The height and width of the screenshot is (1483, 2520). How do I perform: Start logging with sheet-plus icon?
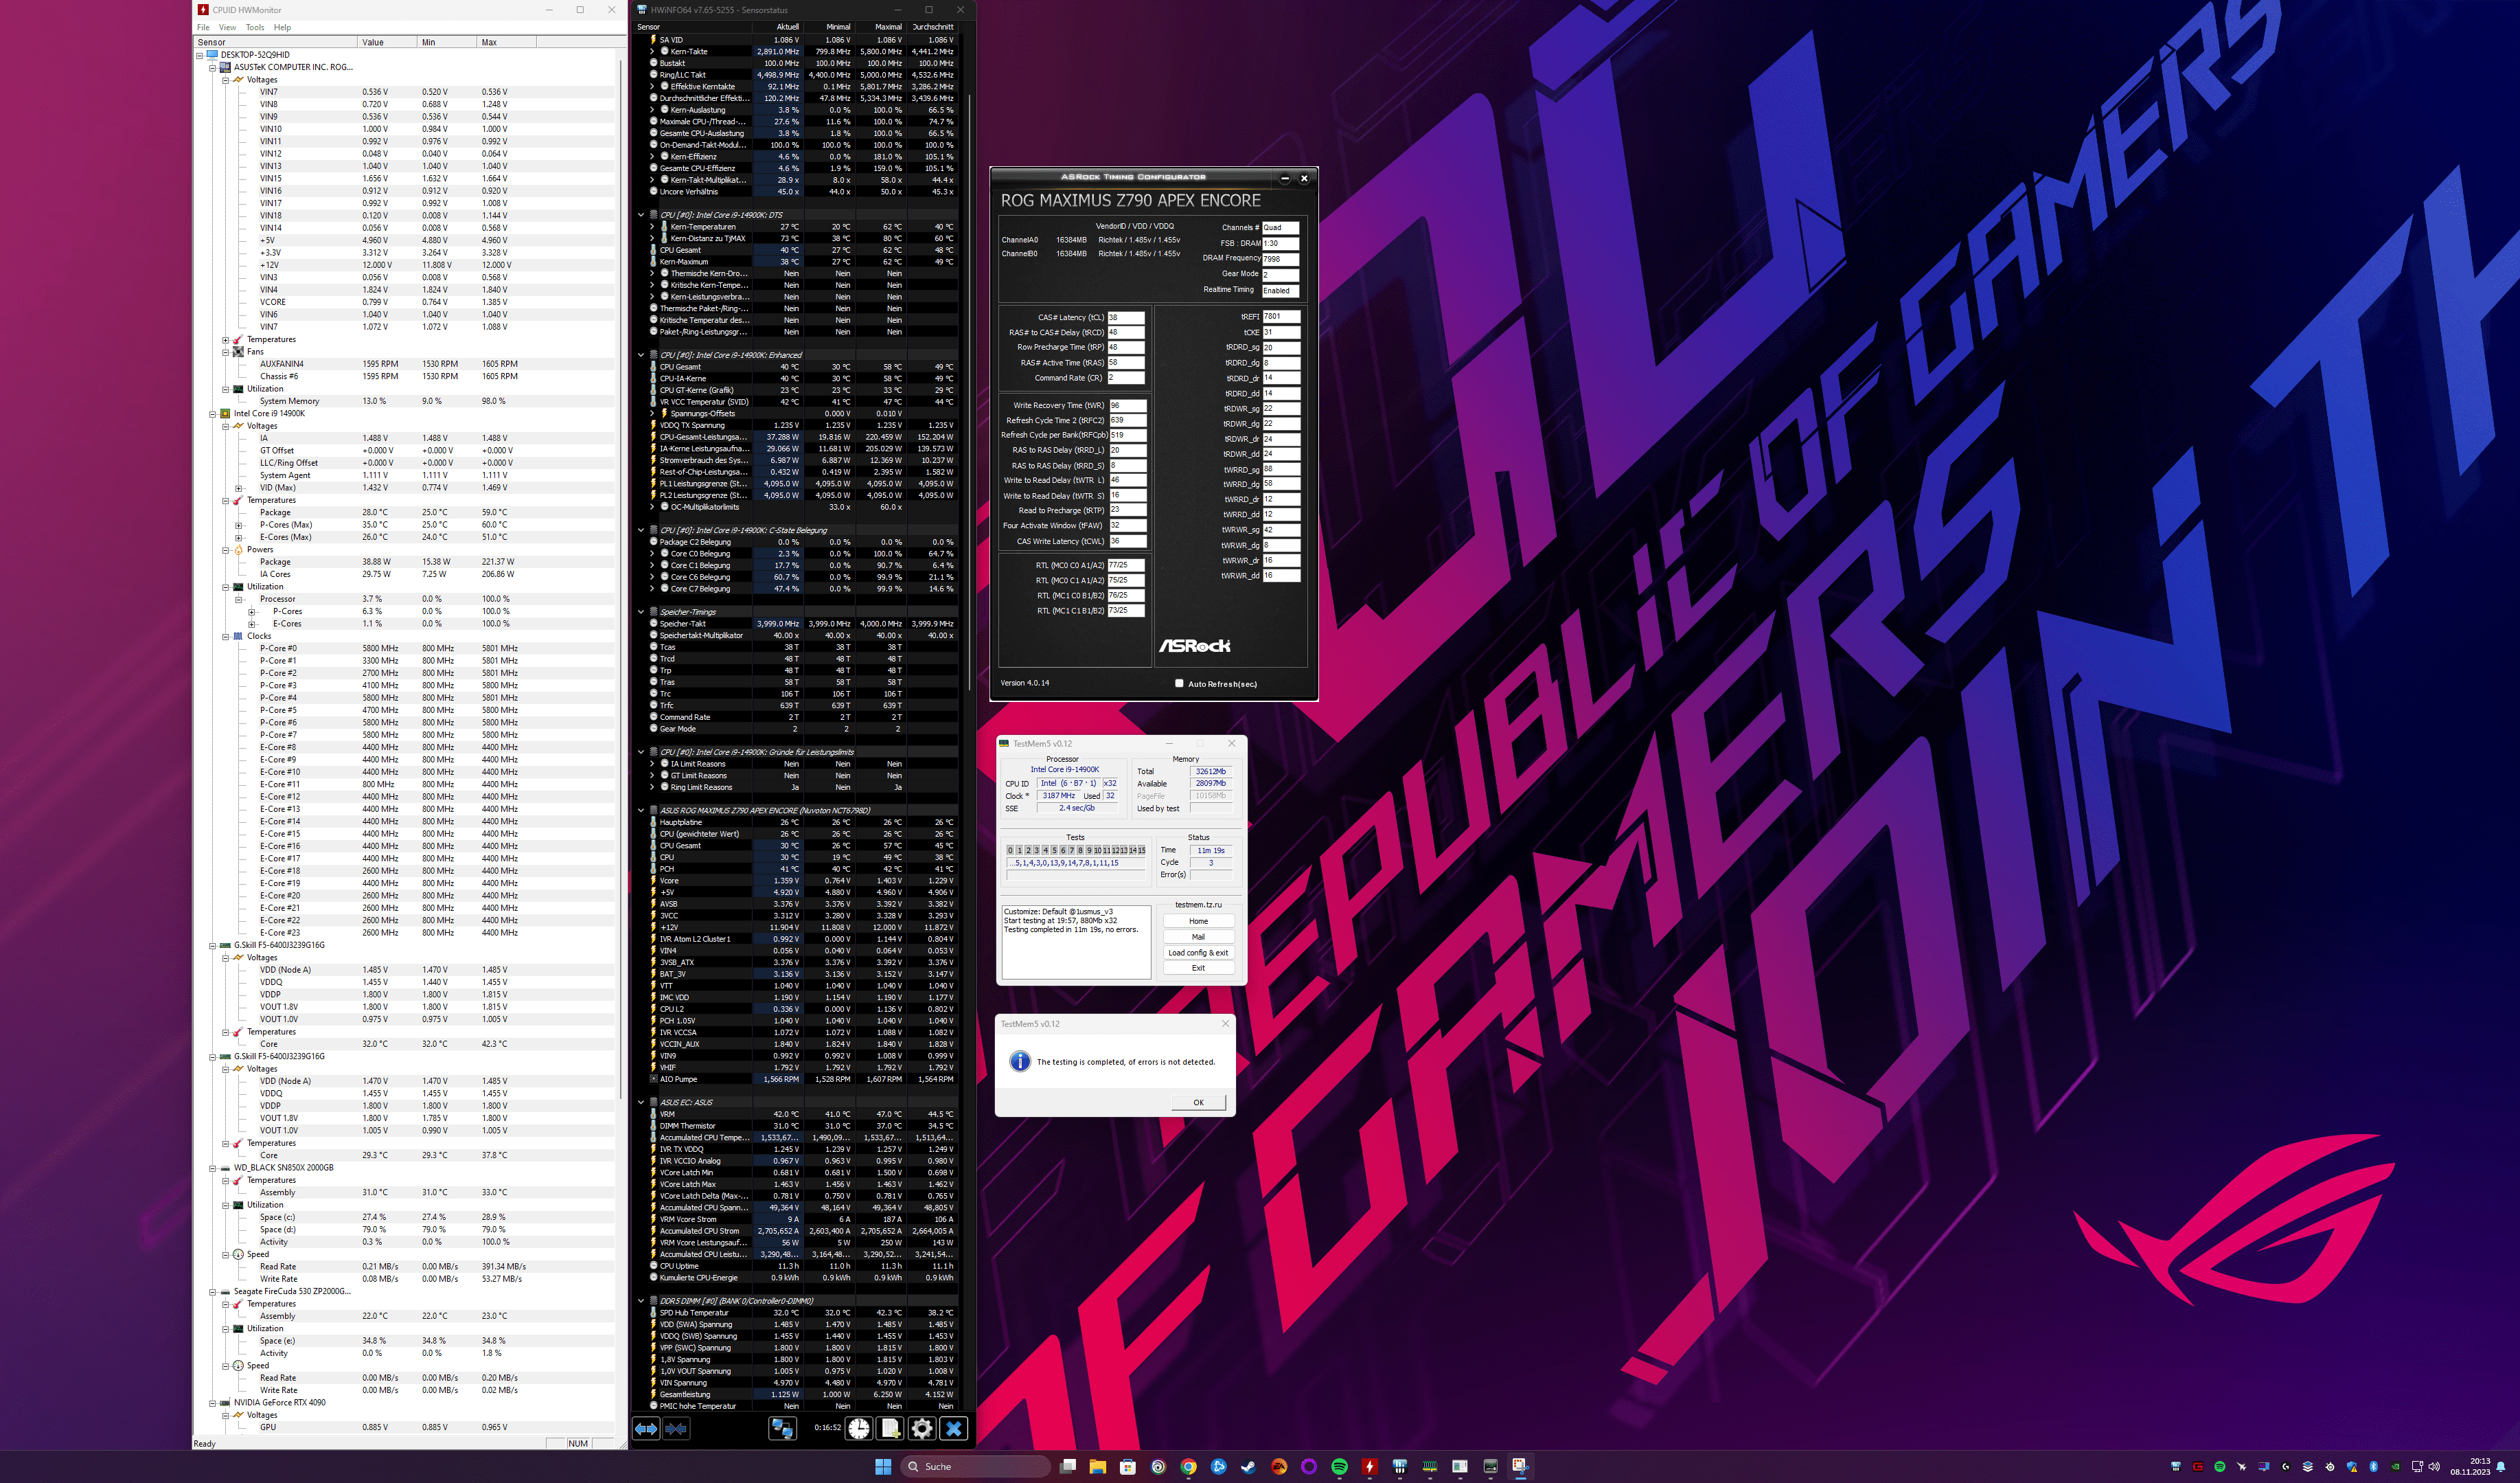pyautogui.click(x=890, y=1428)
